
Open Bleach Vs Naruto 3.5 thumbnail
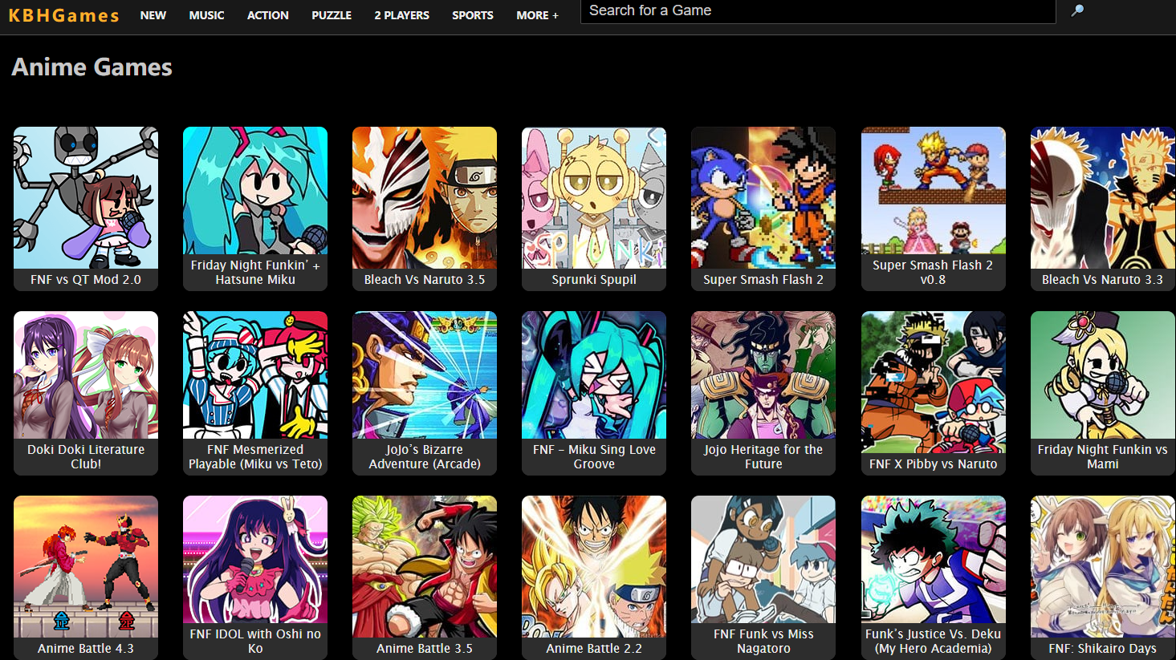(425, 198)
